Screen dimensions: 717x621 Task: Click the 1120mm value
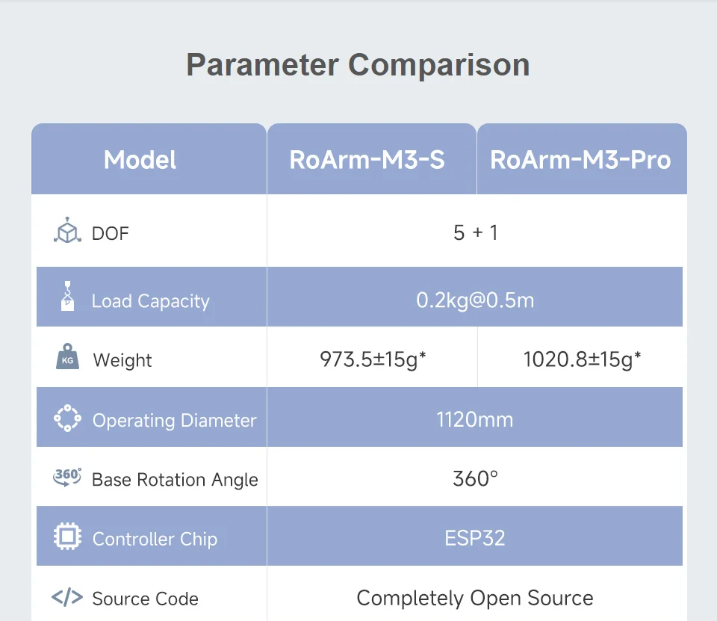[475, 420]
